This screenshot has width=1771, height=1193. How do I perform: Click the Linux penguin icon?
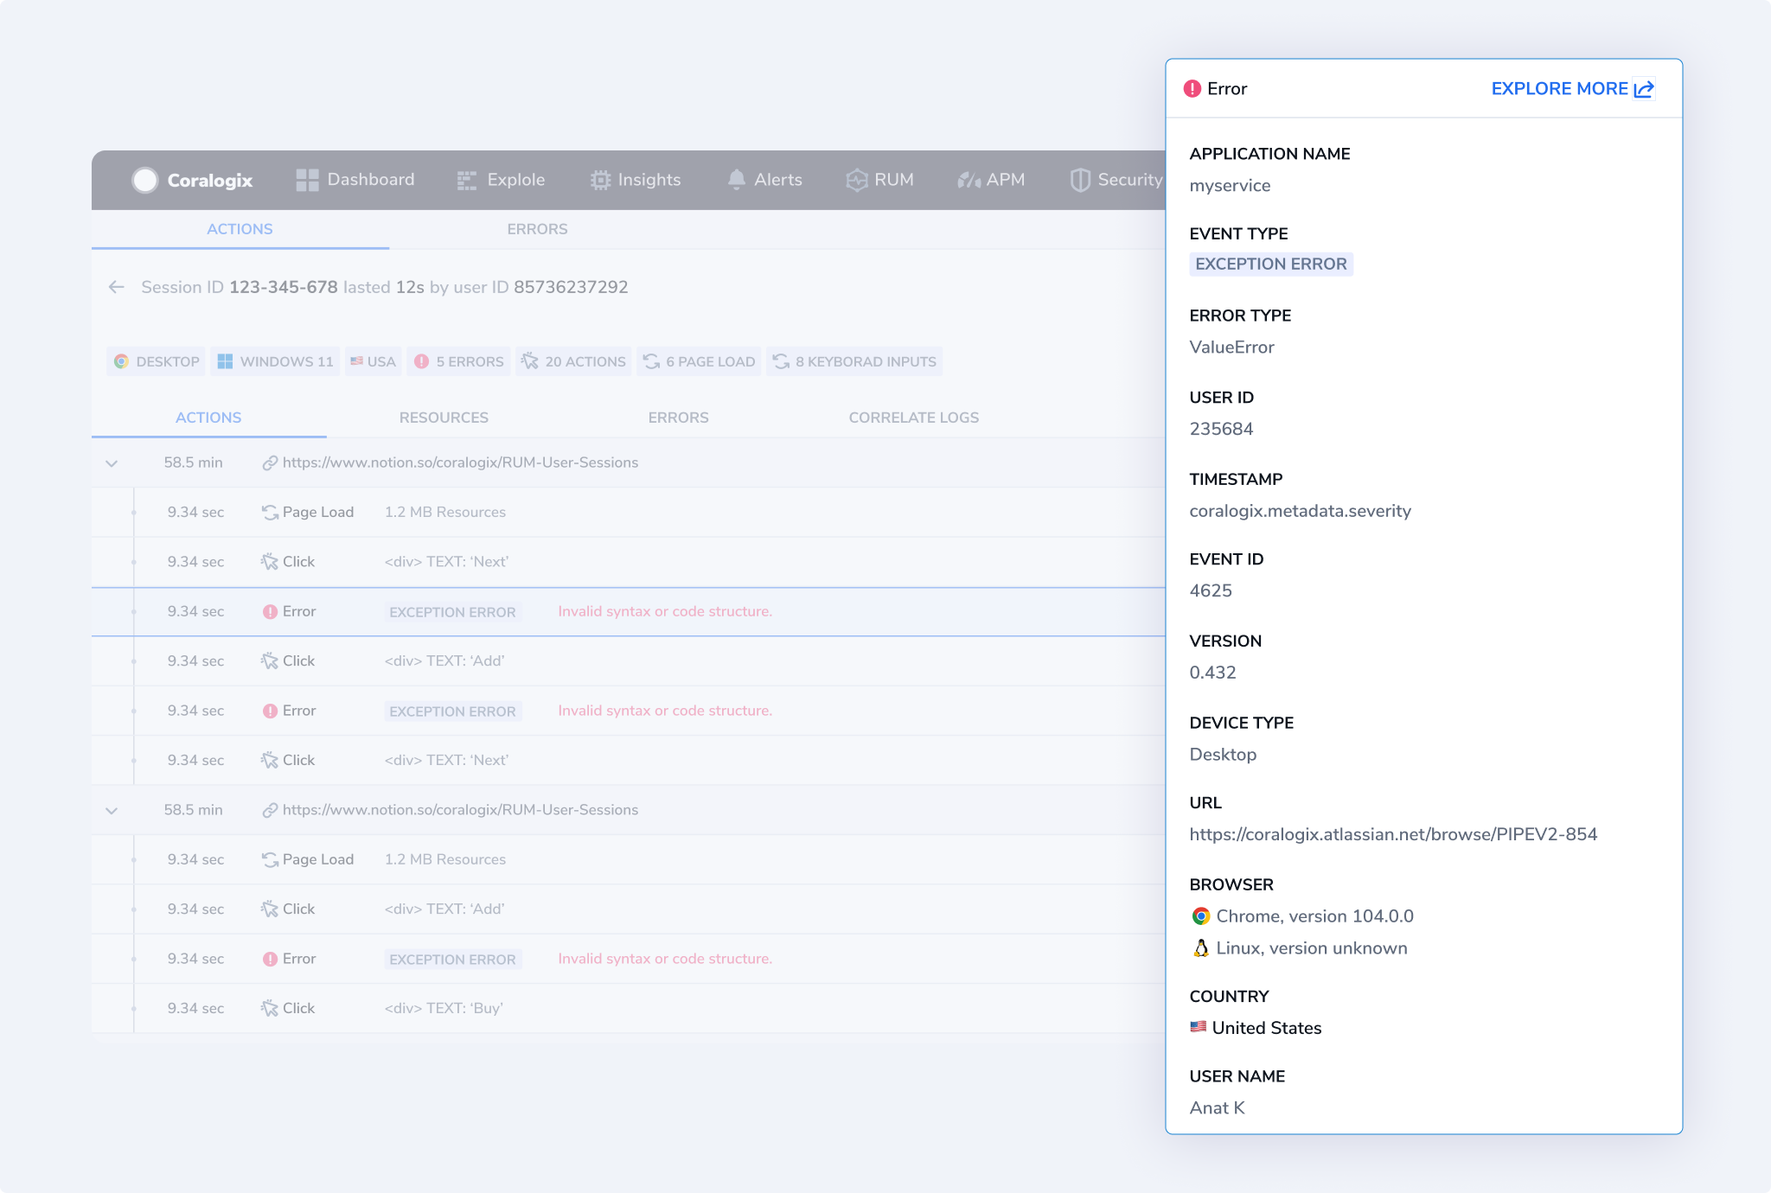click(1200, 948)
